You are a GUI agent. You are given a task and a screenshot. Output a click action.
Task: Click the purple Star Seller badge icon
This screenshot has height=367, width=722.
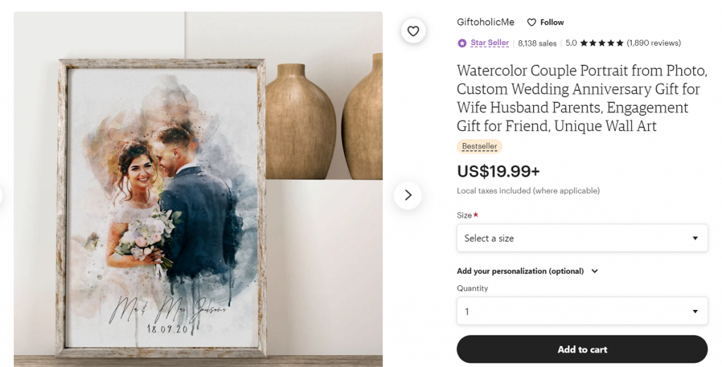462,43
